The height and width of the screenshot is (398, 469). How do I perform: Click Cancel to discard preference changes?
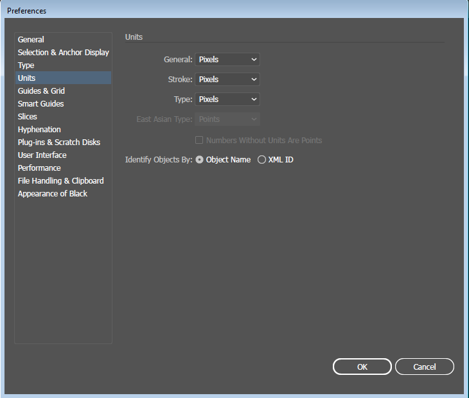(x=425, y=367)
